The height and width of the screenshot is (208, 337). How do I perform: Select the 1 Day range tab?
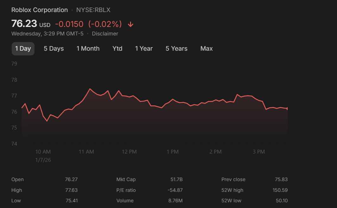point(23,49)
